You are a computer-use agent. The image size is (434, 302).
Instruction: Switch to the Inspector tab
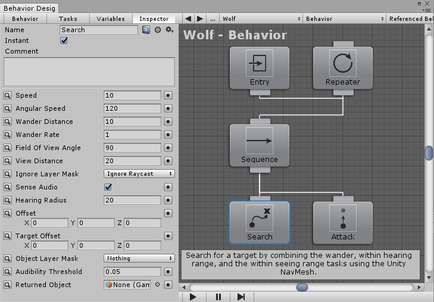pos(154,18)
